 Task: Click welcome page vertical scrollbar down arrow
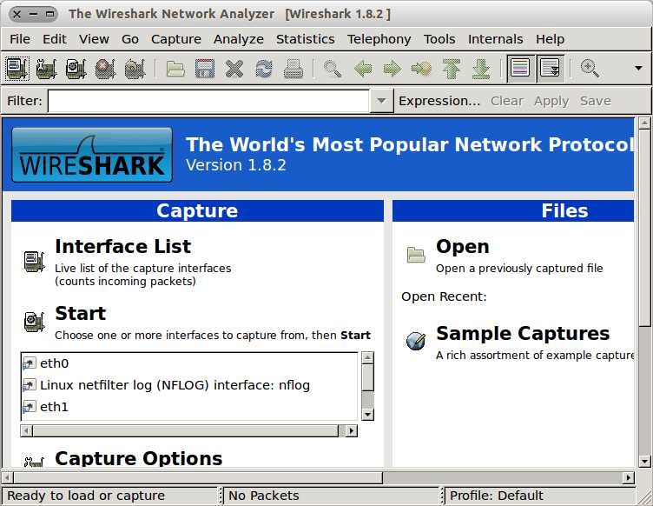(644, 462)
